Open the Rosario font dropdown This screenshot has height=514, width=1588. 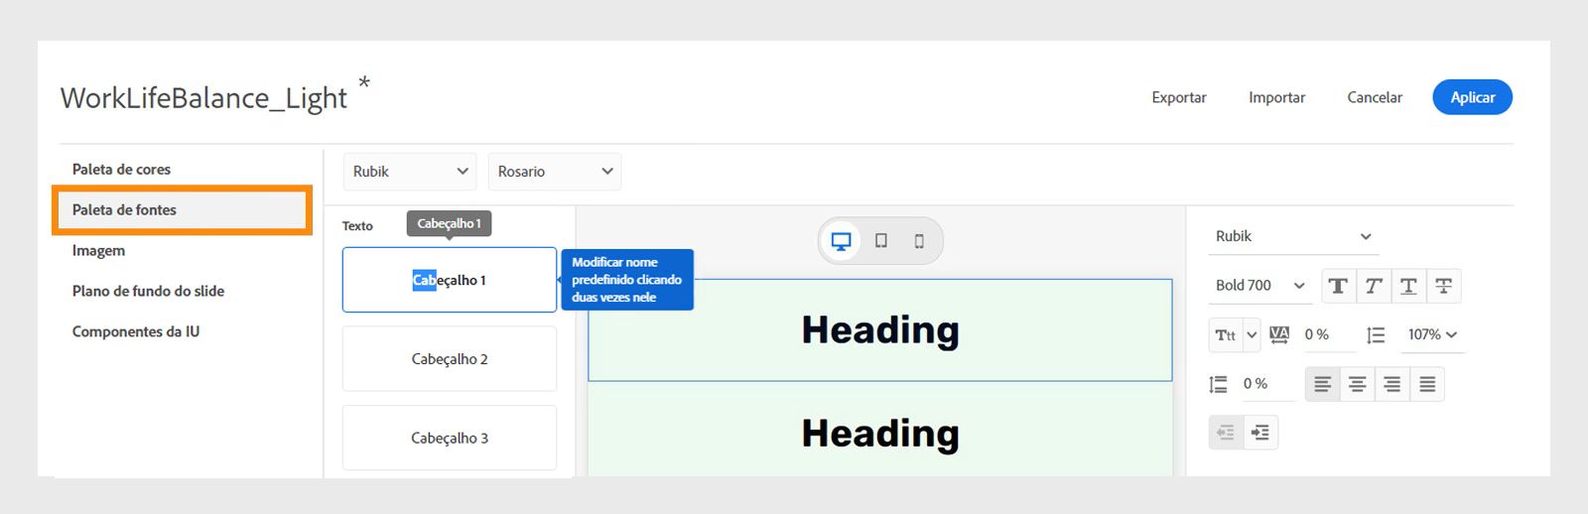[x=554, y=172]
